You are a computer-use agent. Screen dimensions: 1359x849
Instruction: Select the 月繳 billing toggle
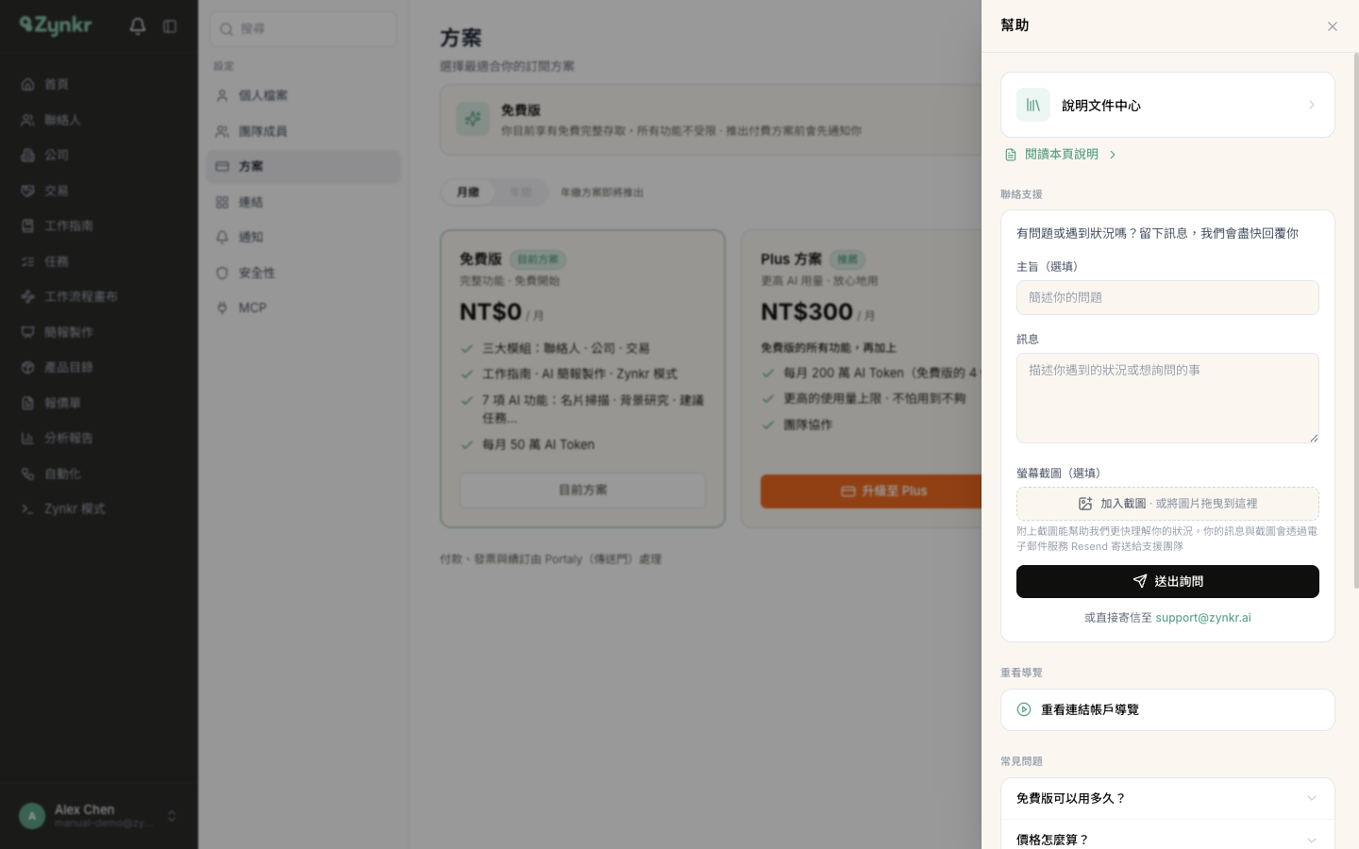[x=468, y=192]
